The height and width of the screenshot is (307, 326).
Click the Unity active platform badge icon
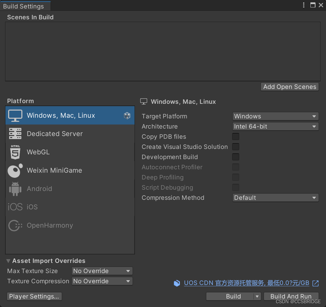click(x=127, y=116)
